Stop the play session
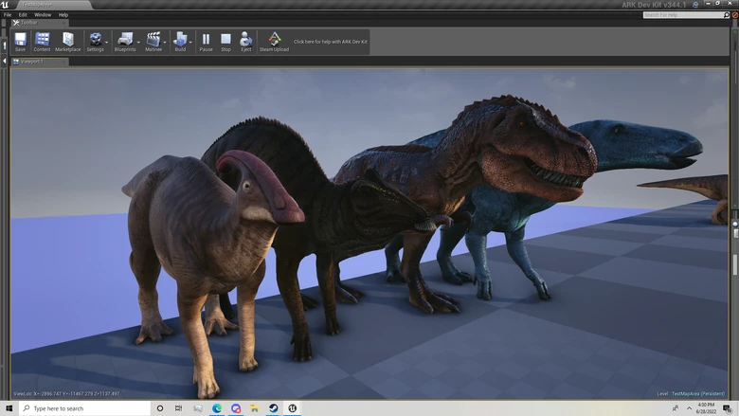739x416 pixels. pos(225,41)
